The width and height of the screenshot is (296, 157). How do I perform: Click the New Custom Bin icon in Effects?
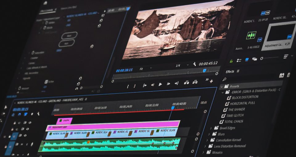[x=281, y=75]
